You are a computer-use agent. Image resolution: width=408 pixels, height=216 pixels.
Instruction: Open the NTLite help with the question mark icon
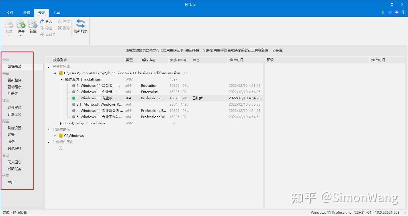(403, 12)
